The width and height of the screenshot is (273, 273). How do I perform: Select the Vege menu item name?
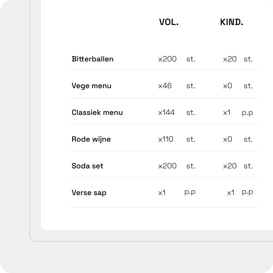point(91,86)
